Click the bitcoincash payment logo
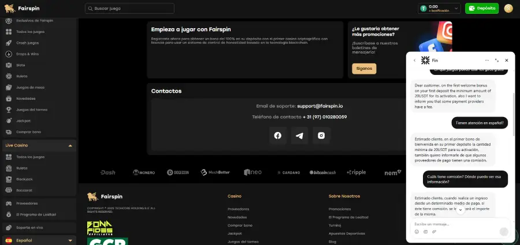This screenshot has width=520, height=245. coord(322,172)
